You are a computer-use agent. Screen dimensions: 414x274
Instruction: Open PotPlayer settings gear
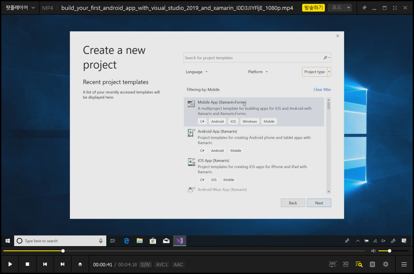[x=386, y=264]
